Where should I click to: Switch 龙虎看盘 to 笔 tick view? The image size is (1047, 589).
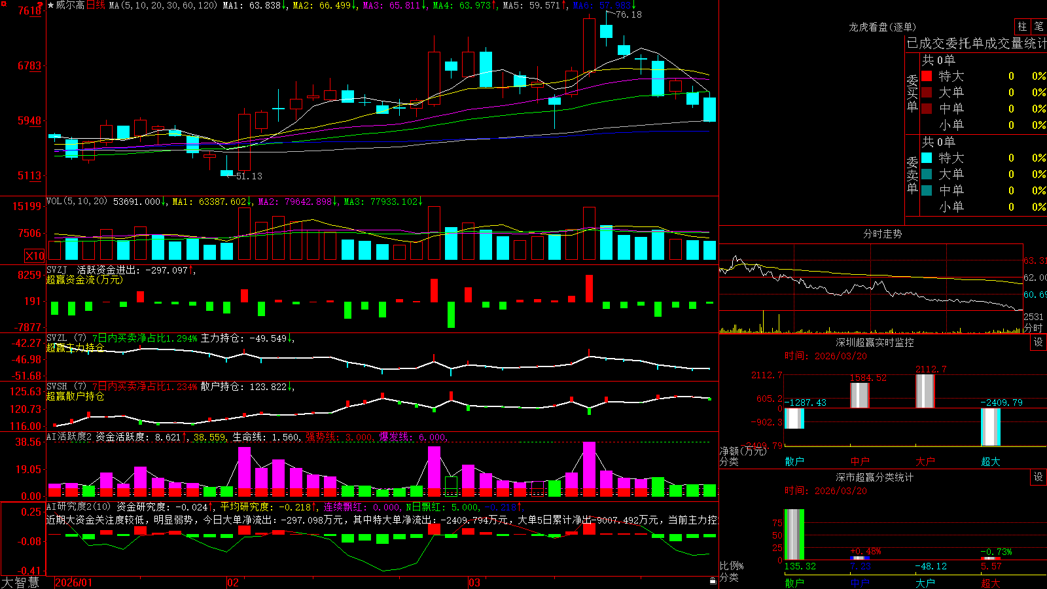click(1039, 26)
